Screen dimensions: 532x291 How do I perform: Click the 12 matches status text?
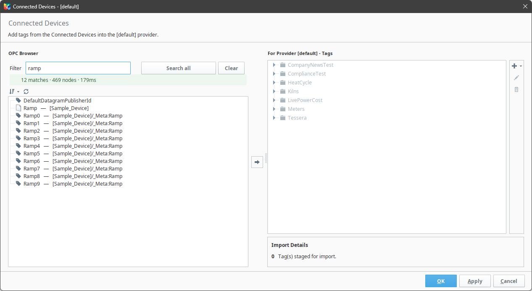coord(58,80)
